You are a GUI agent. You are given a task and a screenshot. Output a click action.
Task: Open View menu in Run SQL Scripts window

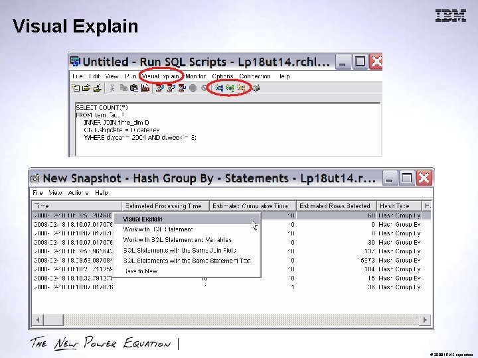[x=112, y=76]
